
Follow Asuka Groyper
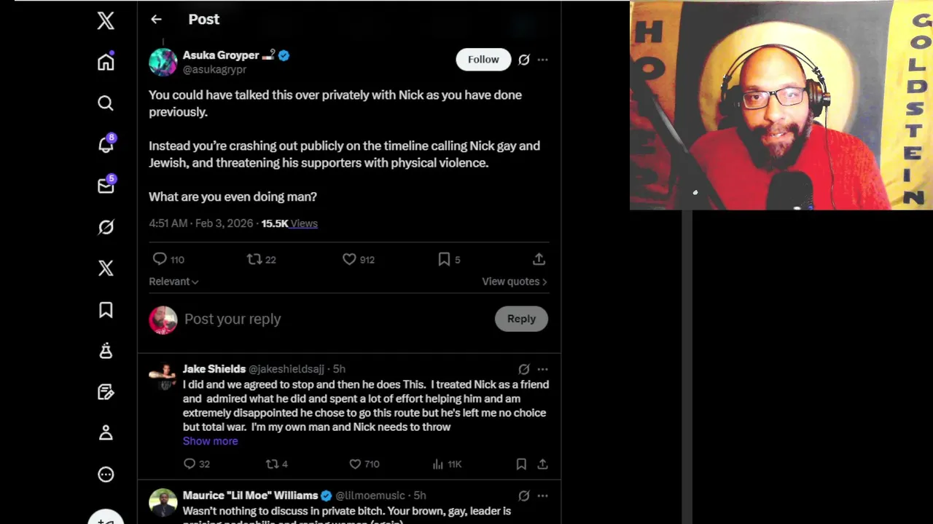pyautogui.click(x=483, y=60)
